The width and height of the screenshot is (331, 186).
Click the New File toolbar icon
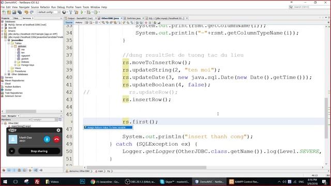[4, 12]
